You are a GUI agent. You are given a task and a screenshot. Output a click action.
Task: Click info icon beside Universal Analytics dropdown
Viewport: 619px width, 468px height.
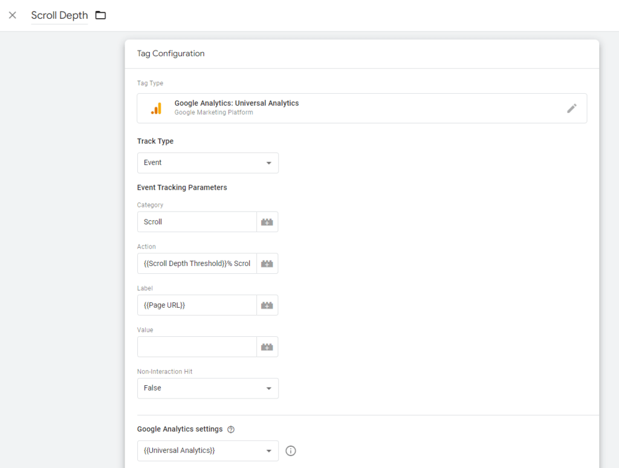[291, 450]
